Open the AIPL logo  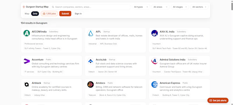pos(91,33)
